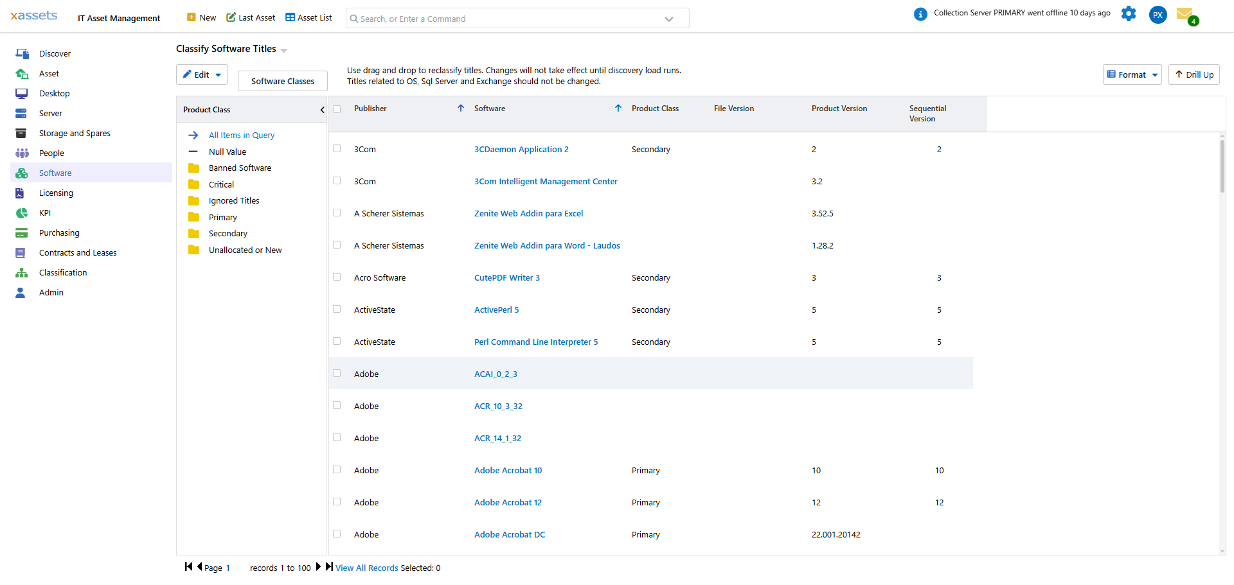Open the View All Records link

[x=367, y=568]
